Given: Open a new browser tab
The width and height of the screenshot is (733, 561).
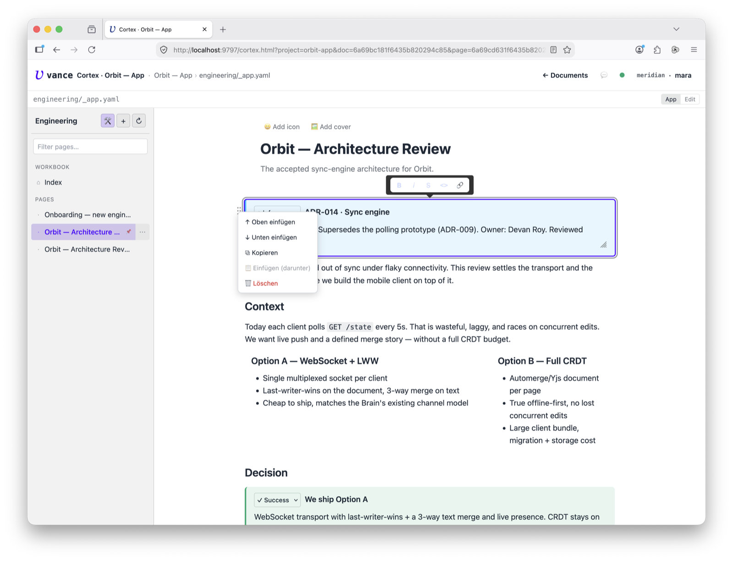Looking at the screenshot, I should (x=223, y=30).
